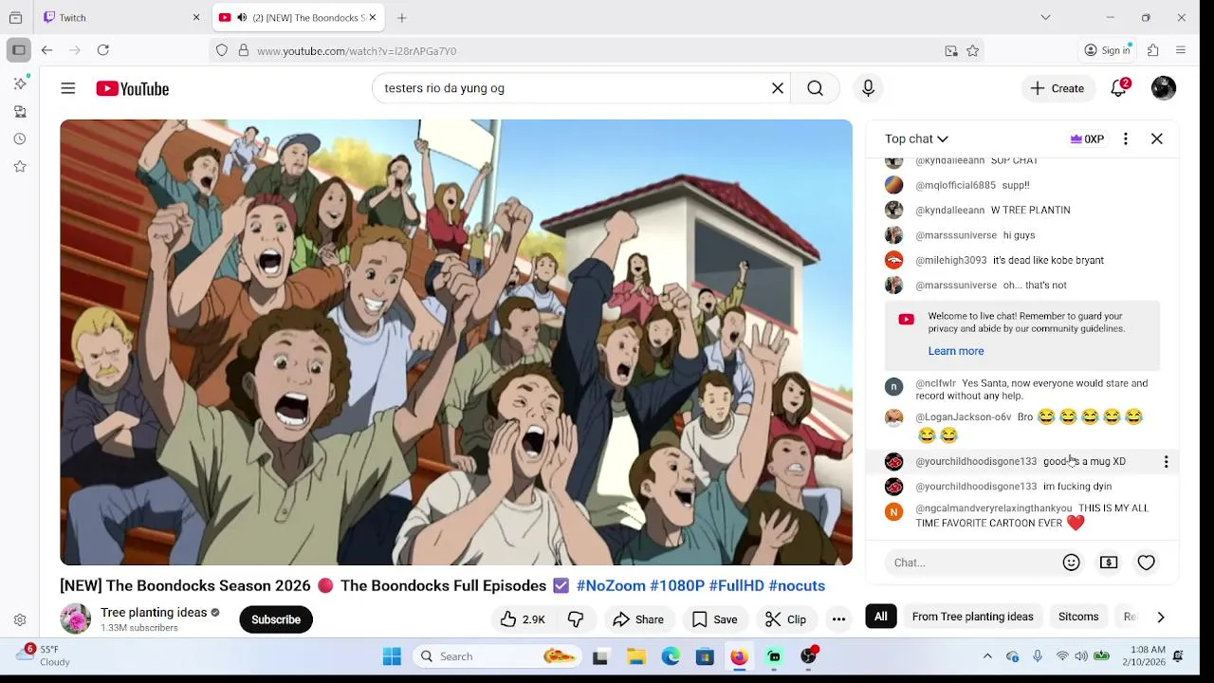
Task: Open File Explorer from taskbar
Action: click(636, 656)
